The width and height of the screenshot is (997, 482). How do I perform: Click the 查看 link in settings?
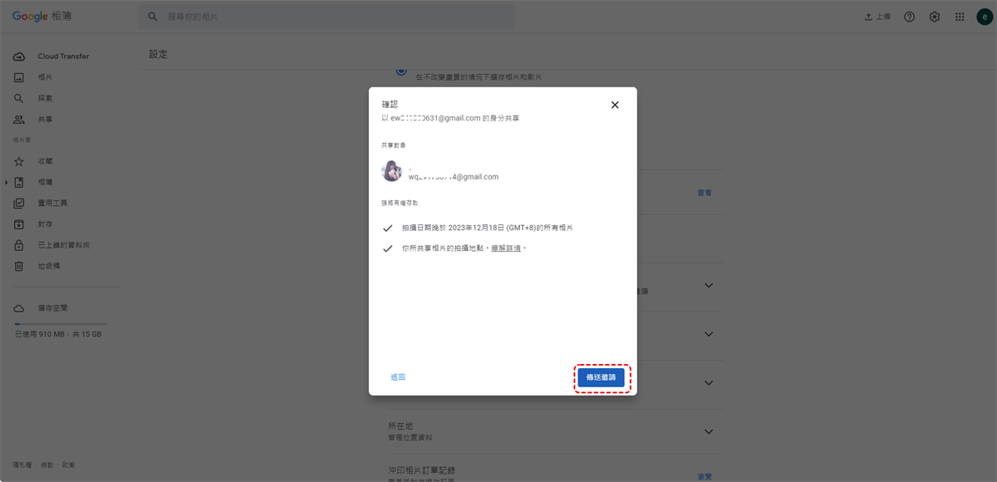coord(705,193)
